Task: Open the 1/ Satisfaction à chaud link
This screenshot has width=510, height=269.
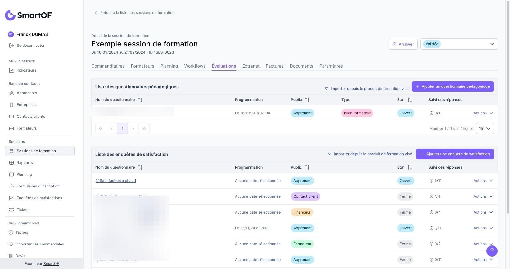Action: pos(116,181)
